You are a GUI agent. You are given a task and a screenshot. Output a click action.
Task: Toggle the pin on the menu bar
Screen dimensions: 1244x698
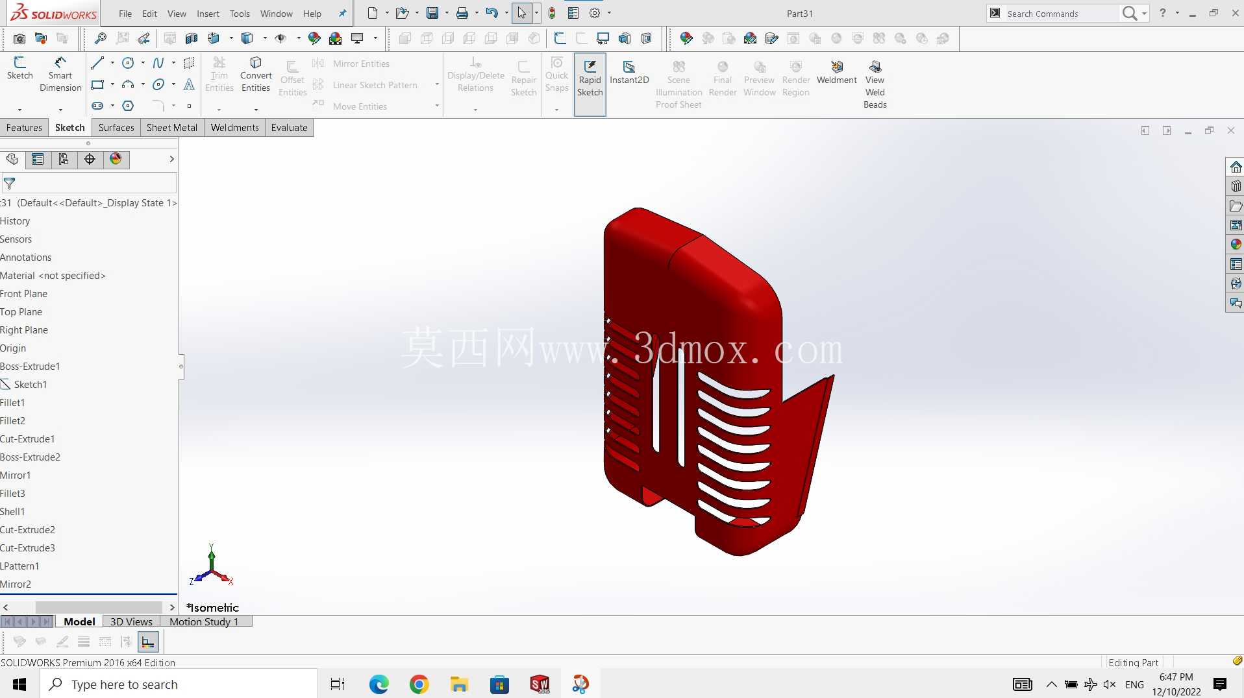tap(342, 13)
